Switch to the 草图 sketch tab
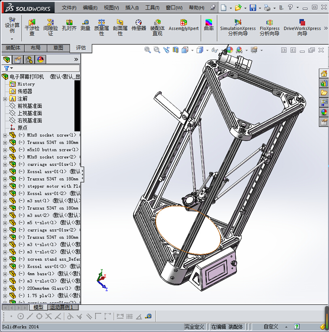Viewport: 329px width, 332px height. point(58,48)
